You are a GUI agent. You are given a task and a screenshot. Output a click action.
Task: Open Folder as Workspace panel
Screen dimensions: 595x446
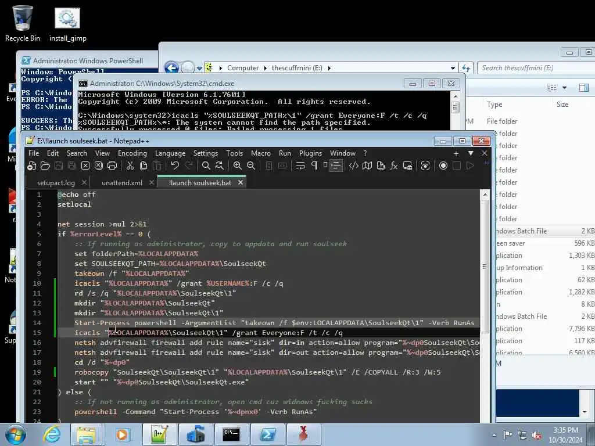[x=407, y=166]
